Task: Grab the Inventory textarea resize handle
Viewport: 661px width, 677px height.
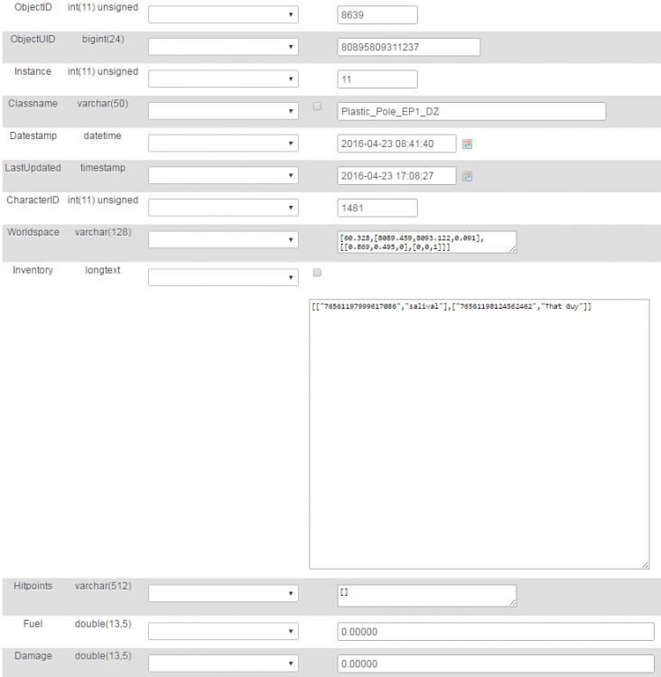Action: click(645, 565)
